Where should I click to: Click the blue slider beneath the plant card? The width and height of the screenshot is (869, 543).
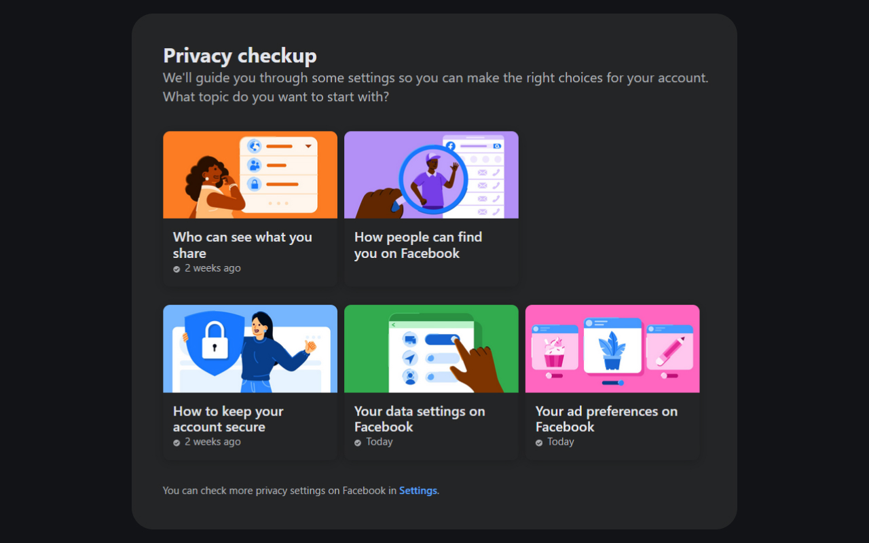(x=612, y=382)
